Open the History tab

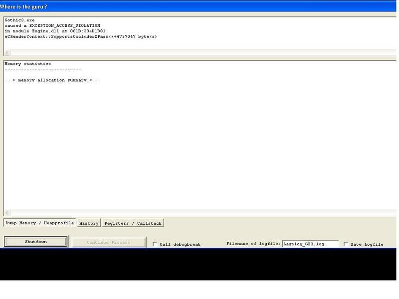click(x=89, y=223)
